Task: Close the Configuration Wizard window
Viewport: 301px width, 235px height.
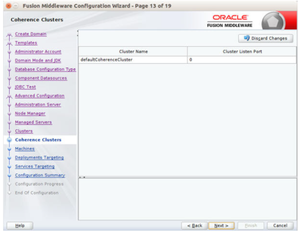Action: tap(9, 6)
